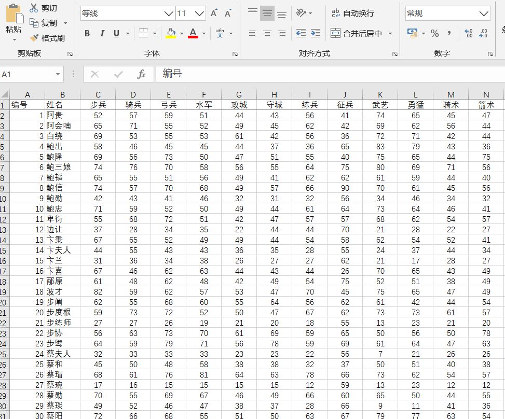Toggle underline formatting
Screen dimensions: 505x419
117,33
